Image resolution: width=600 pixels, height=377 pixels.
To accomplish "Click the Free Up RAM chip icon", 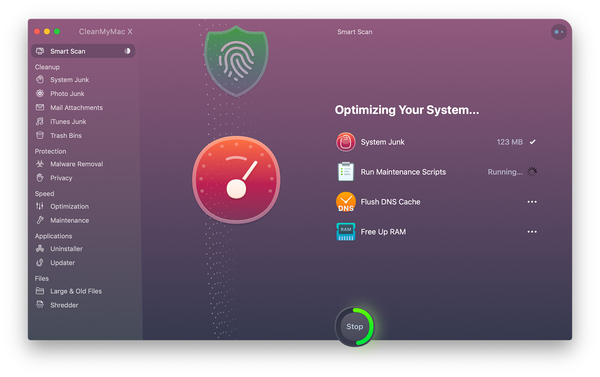I will click(x=346, y=232).
